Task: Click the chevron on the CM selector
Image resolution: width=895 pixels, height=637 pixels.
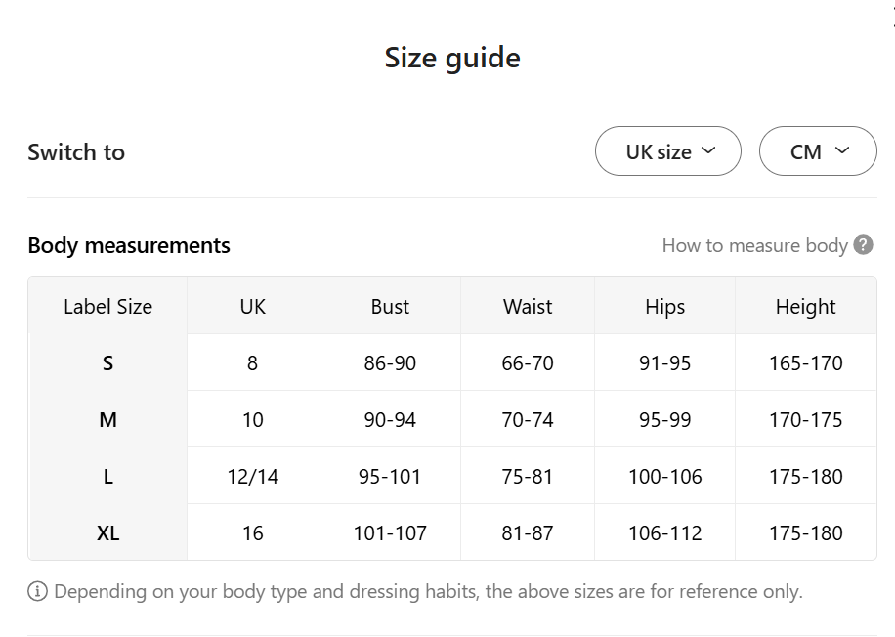Action: [x=843, y=150]
